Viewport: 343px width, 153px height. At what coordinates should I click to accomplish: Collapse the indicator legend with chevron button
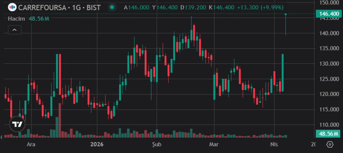(15, 30)
